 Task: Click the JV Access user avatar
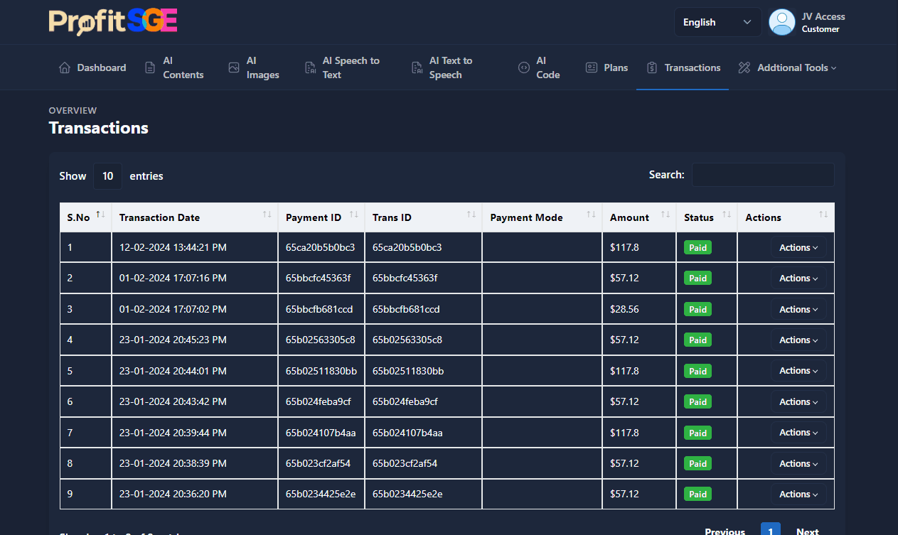tap(781, 22)
